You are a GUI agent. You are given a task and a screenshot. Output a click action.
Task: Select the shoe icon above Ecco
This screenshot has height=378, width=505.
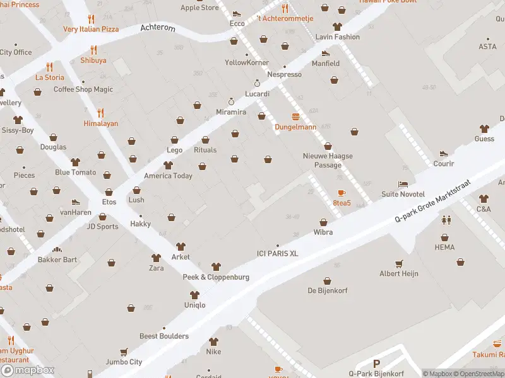pos(237,13)
